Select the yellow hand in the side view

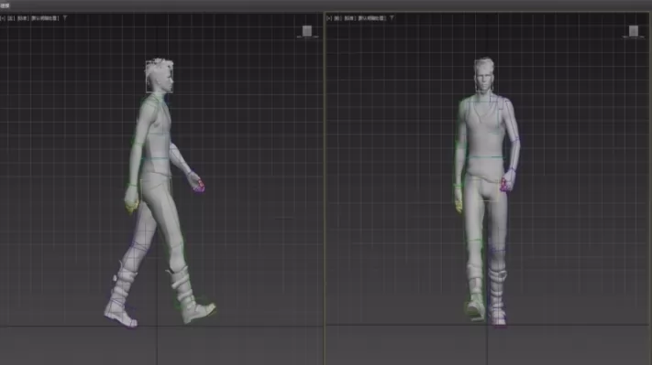point(131,201)
